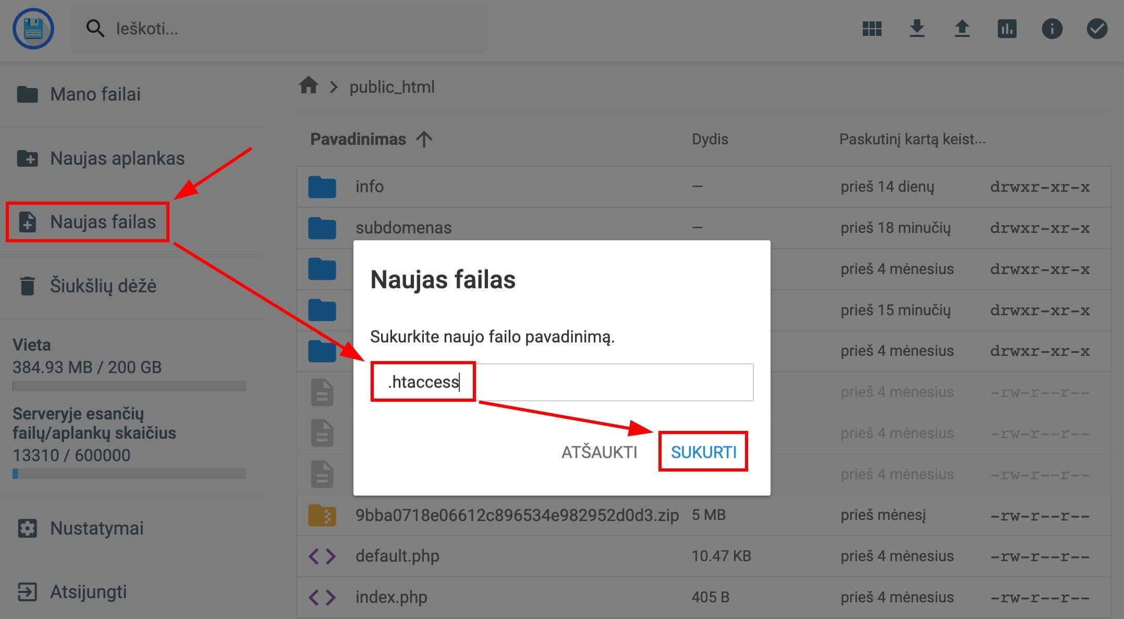The height and width of the screenshot is (619, 1124).
Task: Click the info circle icon
Action: click(x=1052, y=29)
